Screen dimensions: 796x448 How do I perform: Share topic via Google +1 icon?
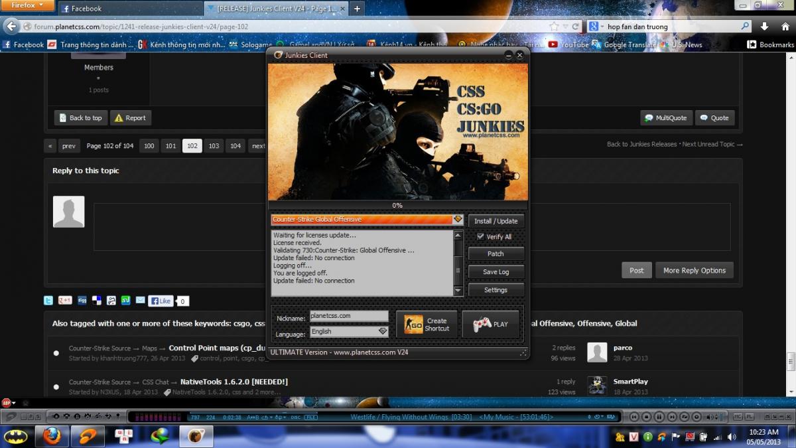pos(65,301)
